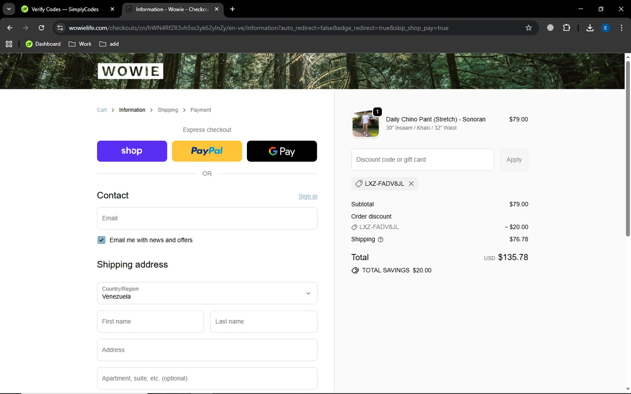631x394 pixels.
Task: Click Payment breadcrumb step
Action: pos(201,110)
